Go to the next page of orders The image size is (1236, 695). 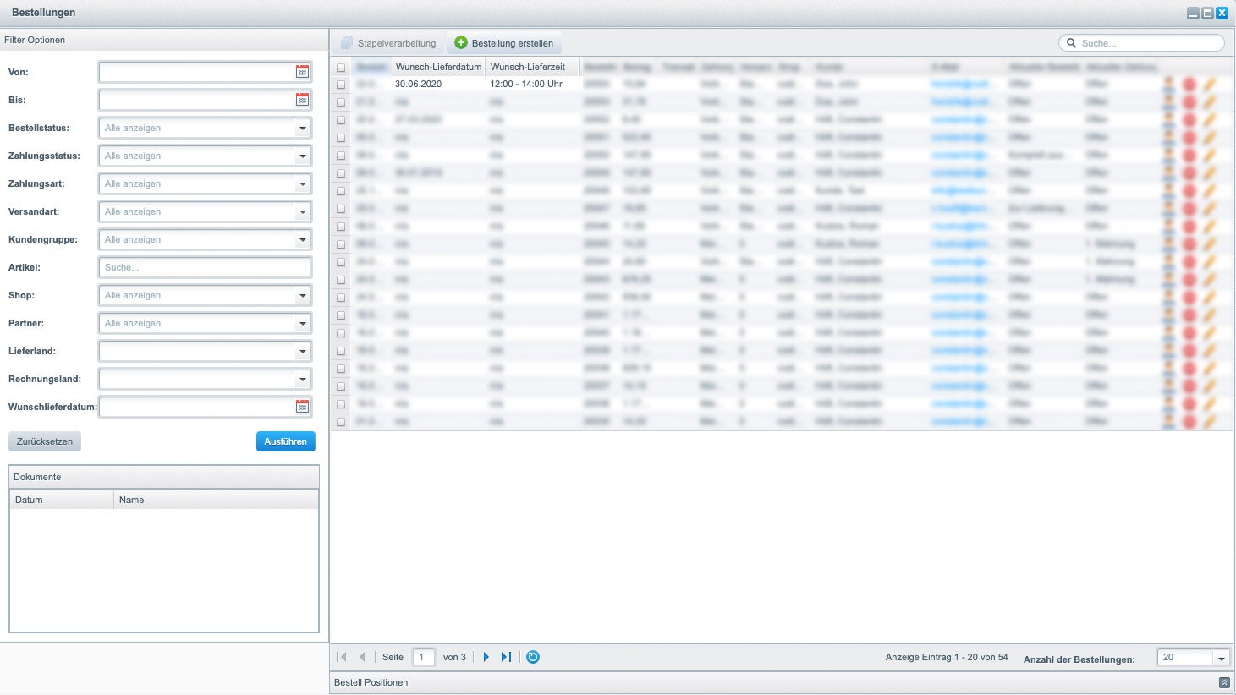click(486, 657)
